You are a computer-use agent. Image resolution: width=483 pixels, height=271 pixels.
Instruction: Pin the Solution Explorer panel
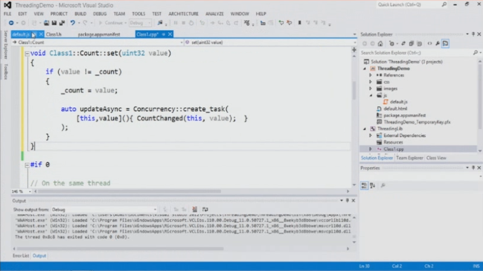(x=473, y=34)
